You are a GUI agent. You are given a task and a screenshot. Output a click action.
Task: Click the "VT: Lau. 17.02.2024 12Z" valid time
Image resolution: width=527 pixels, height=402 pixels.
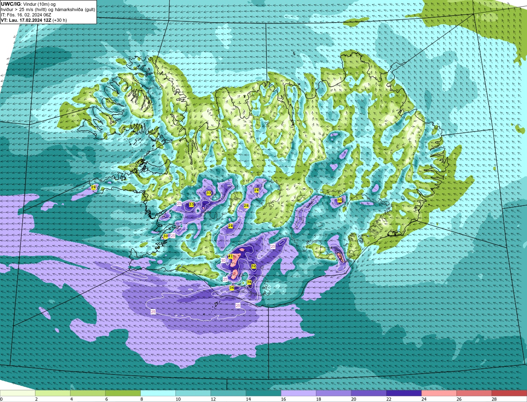click(26, 20)
